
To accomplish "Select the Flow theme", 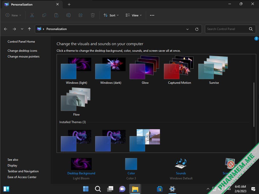I will 76,102.
